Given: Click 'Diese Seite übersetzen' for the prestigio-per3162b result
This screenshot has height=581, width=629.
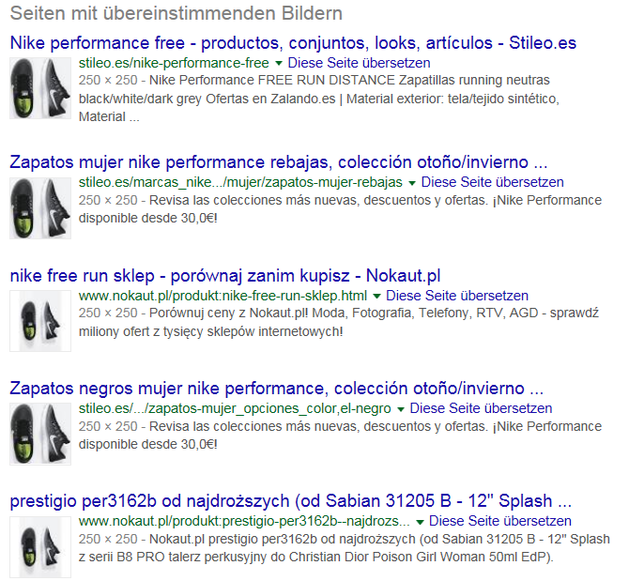Looking at the screenshot, I should coord(500,521).
